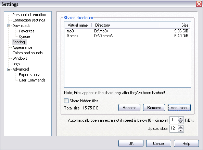Image resolution: width=203 pixels, height=150 pixels.
Task: Click the Upload slots input field
Action: pyautogui.click(x=174, y=128)
